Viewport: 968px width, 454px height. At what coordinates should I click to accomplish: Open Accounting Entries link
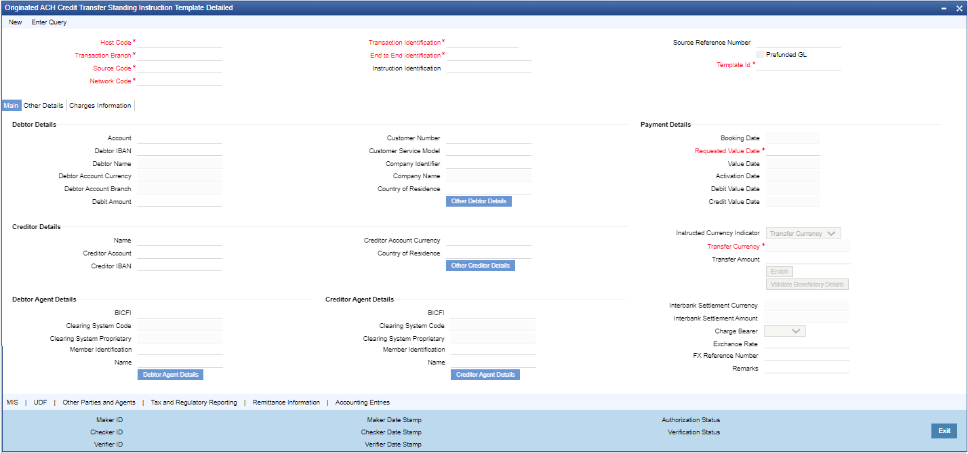pos(362,403)
